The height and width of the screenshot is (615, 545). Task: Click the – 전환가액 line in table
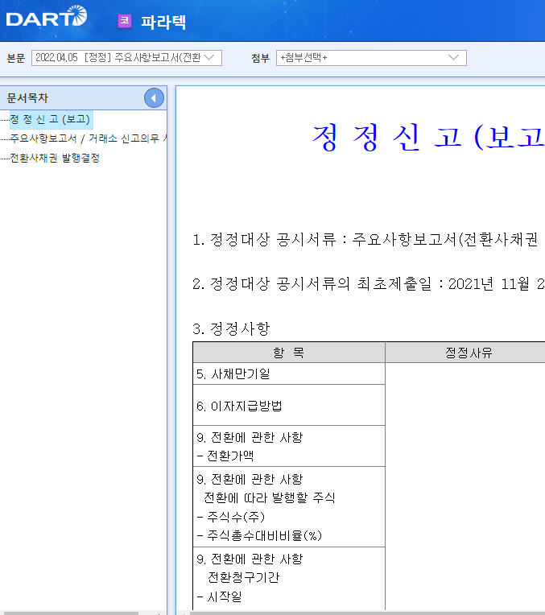tap(225, 456)
